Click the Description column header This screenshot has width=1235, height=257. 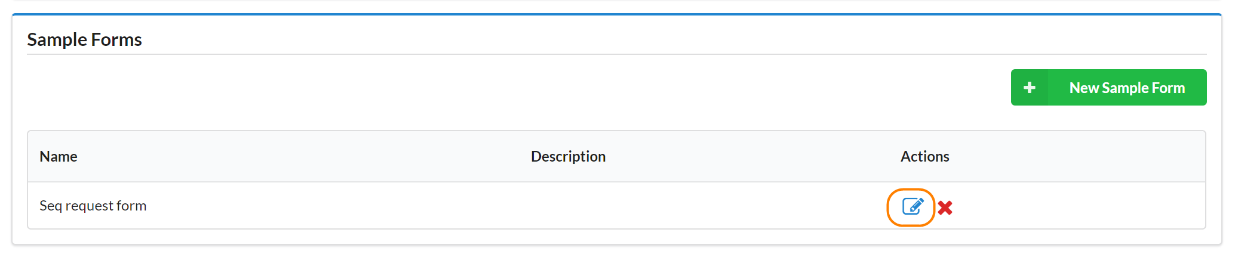[568, 156]
